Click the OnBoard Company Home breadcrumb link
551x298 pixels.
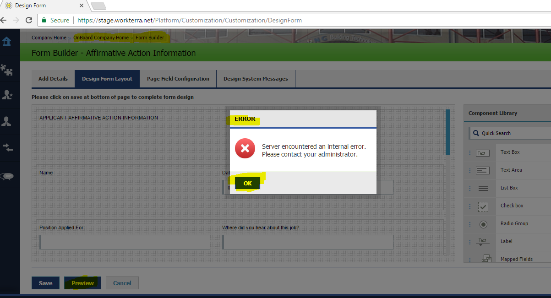tap(101, 38)
